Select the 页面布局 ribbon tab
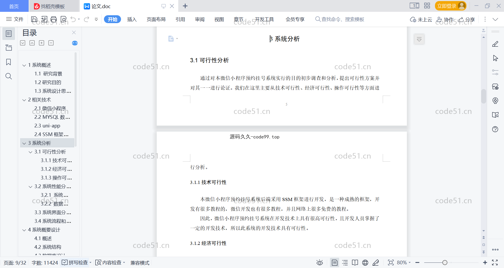The image size is (504, 268). (x=156, y=19)
